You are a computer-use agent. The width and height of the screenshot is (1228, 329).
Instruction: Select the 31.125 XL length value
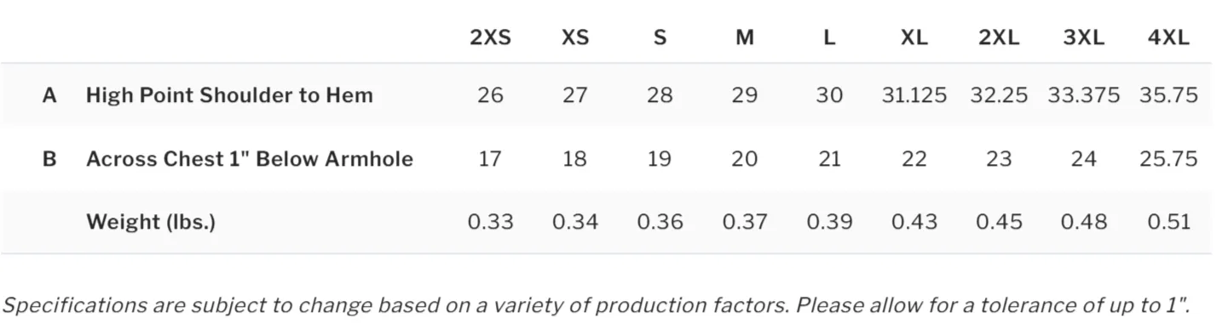(914, 95)
